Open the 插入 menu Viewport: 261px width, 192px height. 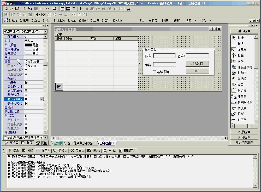coord(47,20)
